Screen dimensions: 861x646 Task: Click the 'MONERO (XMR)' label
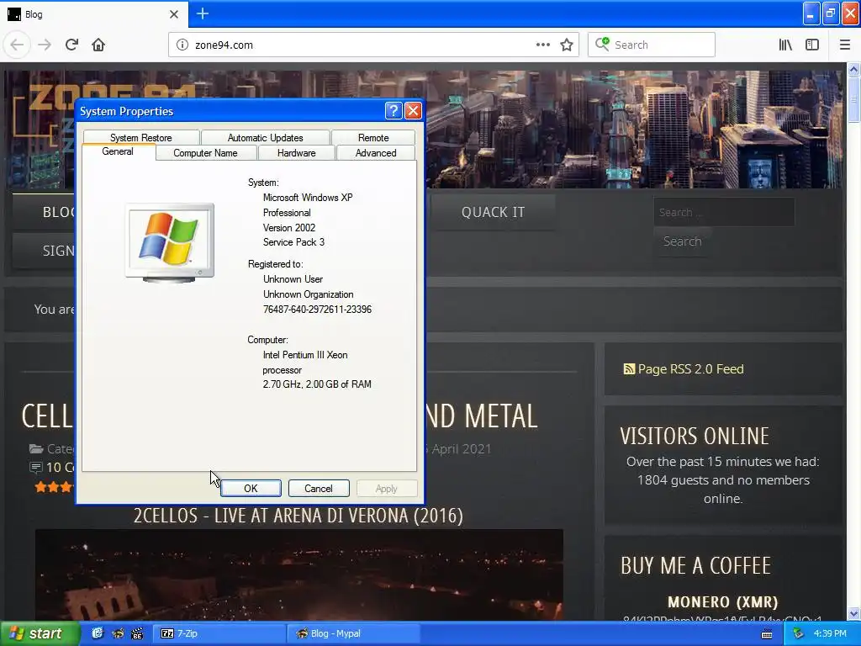(722, 602)
